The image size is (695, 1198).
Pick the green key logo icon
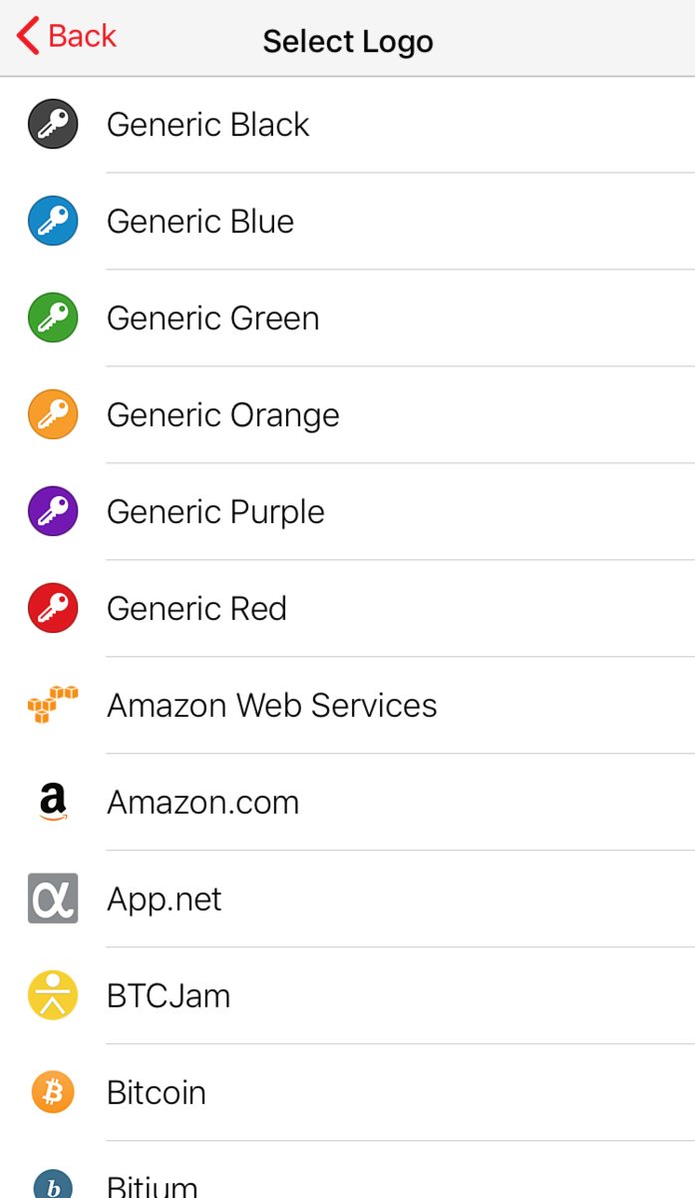(x=53, y=318)
